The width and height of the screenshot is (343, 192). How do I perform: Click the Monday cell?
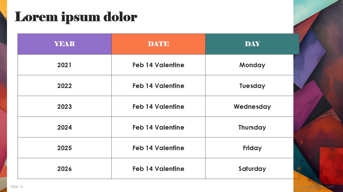point(252,65)
